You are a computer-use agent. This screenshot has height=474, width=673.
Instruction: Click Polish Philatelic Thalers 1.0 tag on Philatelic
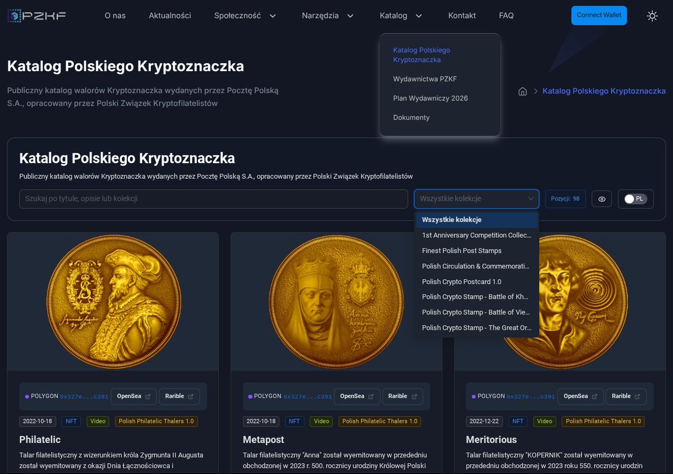pos(156,421)
